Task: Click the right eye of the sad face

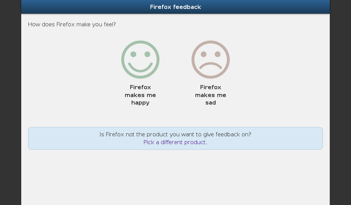Action: click(x=218, y=54)
